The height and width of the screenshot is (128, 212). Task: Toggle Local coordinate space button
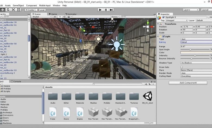tap(41, 10)
